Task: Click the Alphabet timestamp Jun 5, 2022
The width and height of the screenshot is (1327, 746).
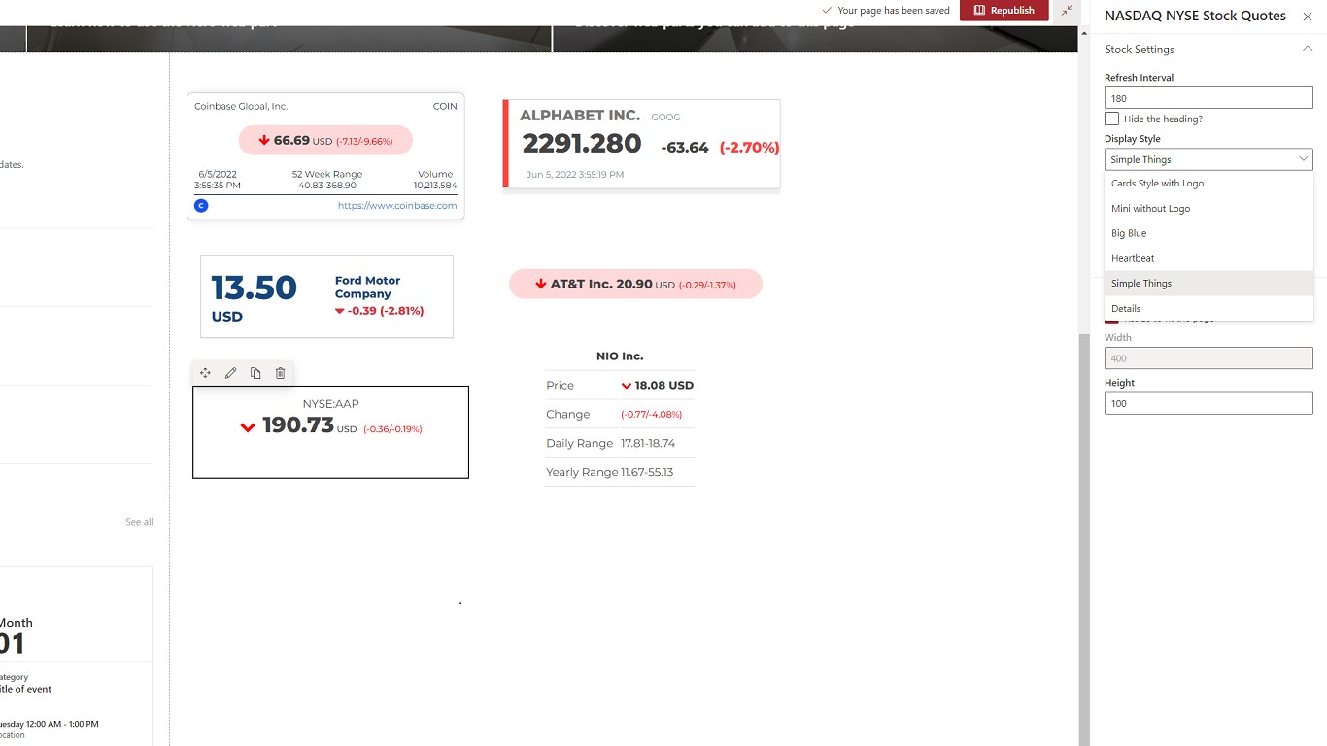Action: pos(575,175)
